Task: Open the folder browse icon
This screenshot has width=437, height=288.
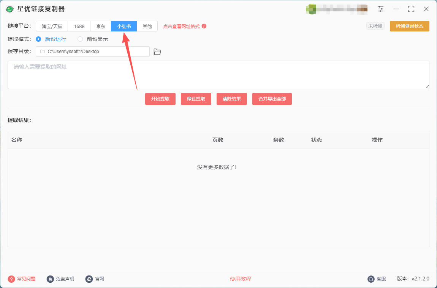Action: [x=157, y=52]
